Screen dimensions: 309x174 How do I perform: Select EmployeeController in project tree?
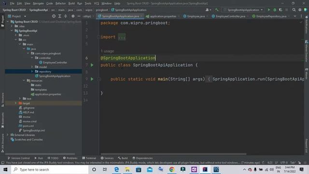55,62
